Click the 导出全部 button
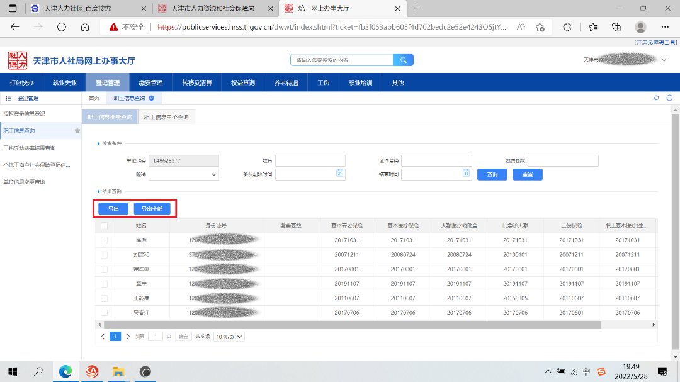Viewport: 680px width, 382px height. click(x=152, y=209)
